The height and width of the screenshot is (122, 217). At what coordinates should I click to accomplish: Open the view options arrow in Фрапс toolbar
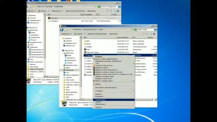pos(147,34)
